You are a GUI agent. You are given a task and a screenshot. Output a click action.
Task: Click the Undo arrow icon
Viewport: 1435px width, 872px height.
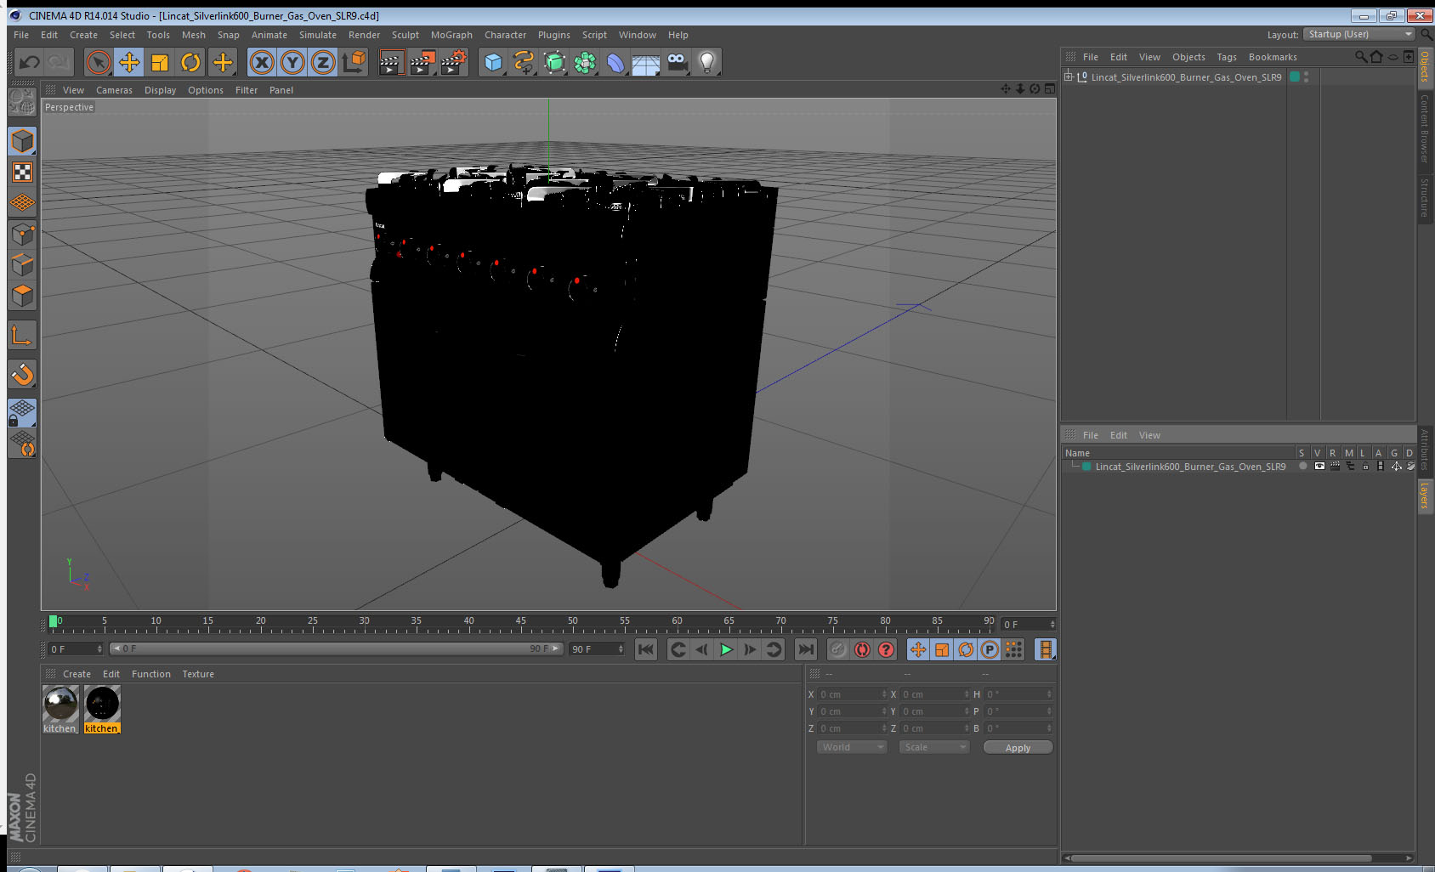[x=30, y=62]
